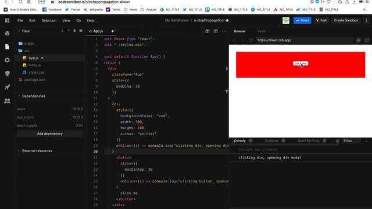
Task: Select the Console tab
Action: pos(239,140)
